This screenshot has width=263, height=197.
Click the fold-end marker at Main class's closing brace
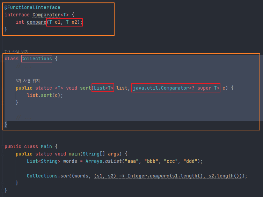(x=2, y=190)
